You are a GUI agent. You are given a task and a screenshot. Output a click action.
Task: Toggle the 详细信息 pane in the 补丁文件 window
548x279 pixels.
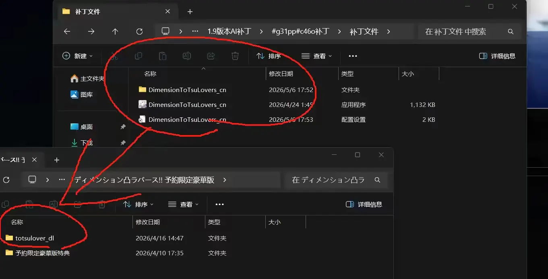[x=497, y=56]
